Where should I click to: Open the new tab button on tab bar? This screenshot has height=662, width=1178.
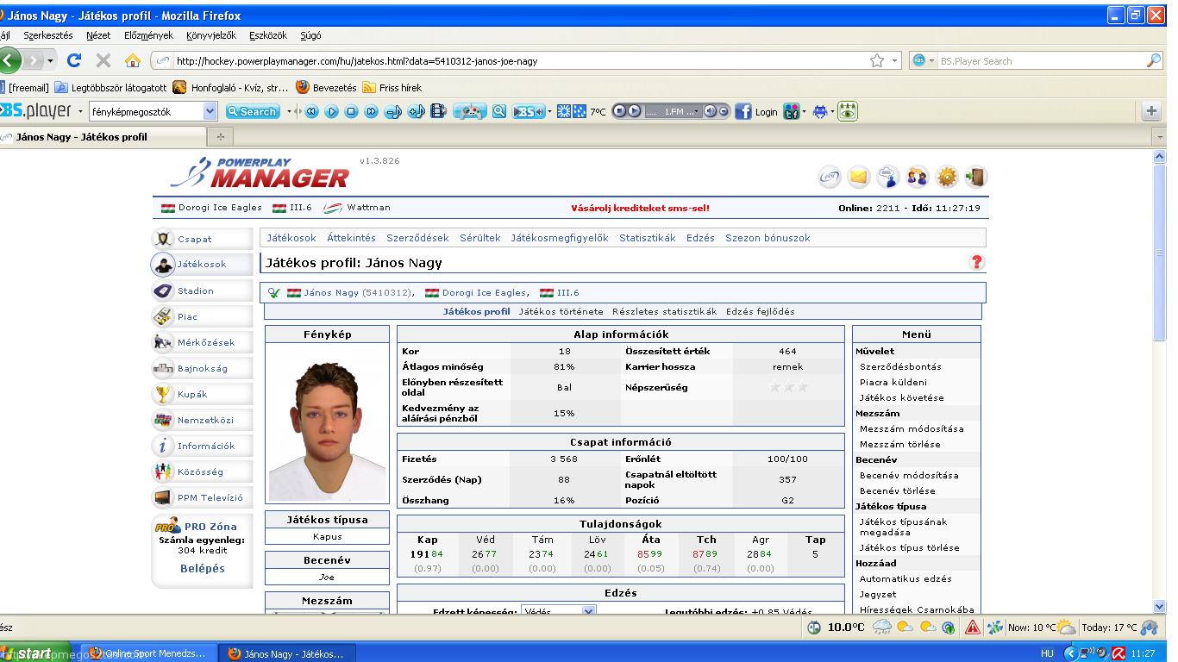(x=220, y=136)
